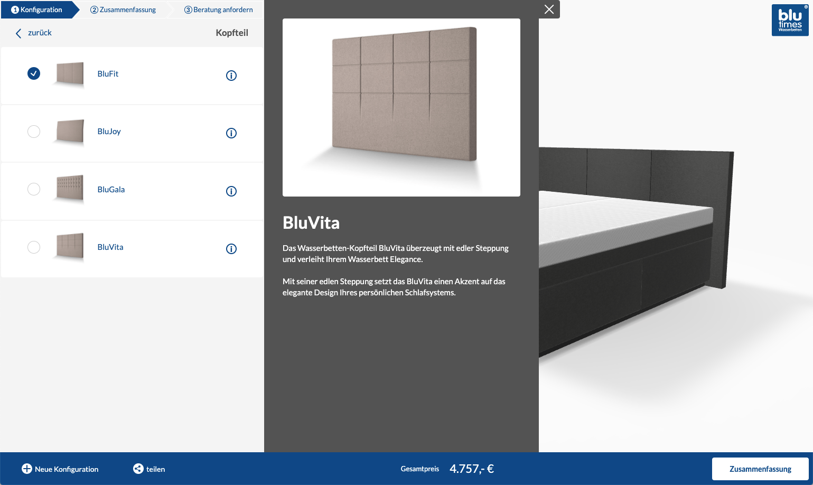The image size is (813, 485).
Task: Click the BluVita label in the list
Action: point(110,247)
